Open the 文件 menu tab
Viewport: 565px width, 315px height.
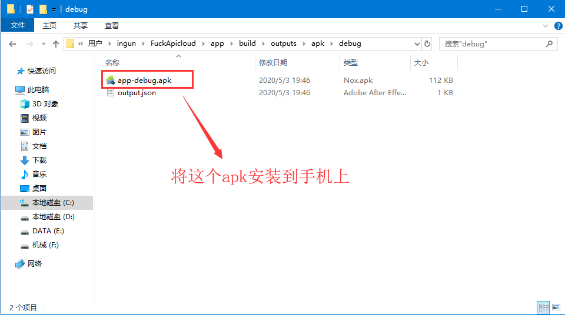tap(18, 25)
